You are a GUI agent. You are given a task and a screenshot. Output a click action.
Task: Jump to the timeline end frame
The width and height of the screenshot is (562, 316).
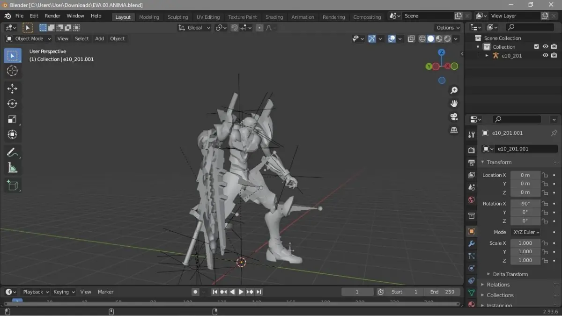click(259, 292)
